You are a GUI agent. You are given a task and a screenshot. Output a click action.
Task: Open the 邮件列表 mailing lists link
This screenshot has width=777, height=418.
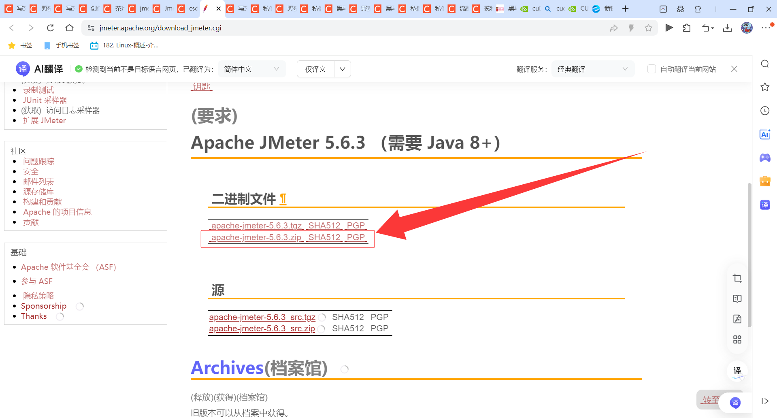pyautogui.click(x=38, y=181)
